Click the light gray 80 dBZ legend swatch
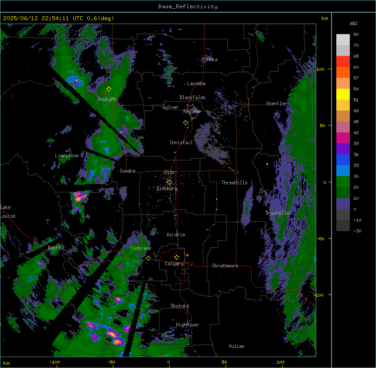The width and height of the screenshot is (376, 368). 343,39
